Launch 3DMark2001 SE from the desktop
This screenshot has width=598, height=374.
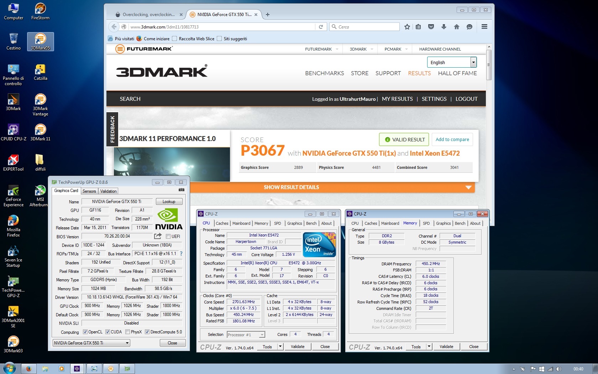(14, 316)
